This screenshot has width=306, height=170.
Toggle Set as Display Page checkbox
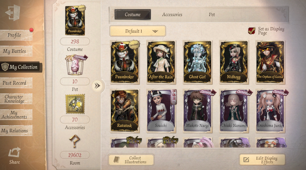pos(252,31)
